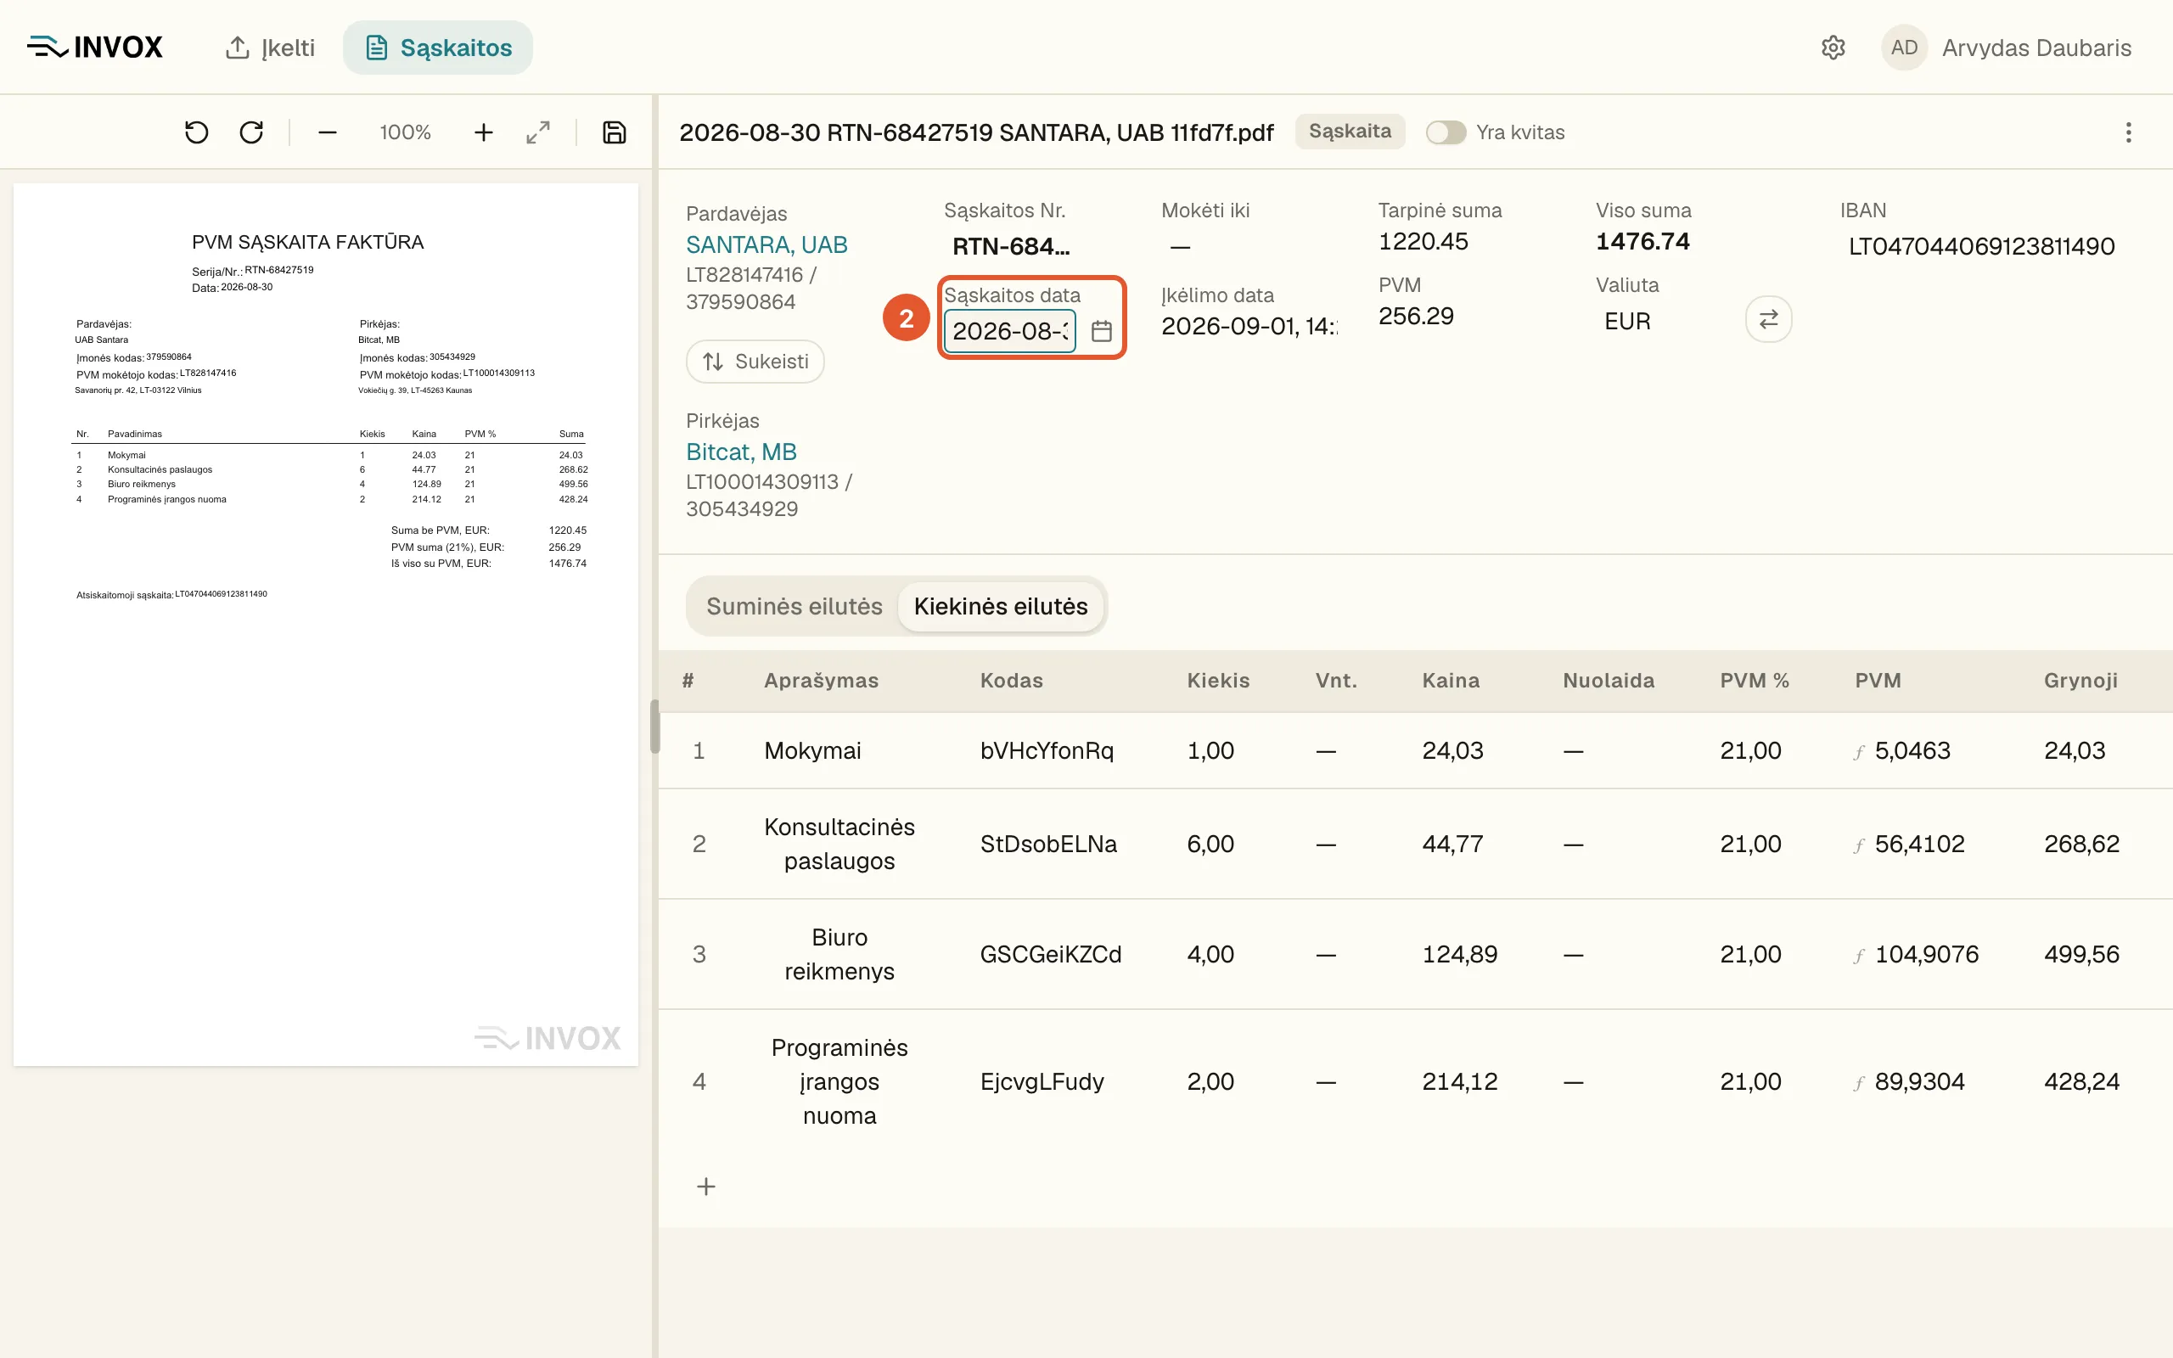This screenshot has height=1358, width=2173.
Task: Save the invoice with the floppy icon
Action: (615, 133)
